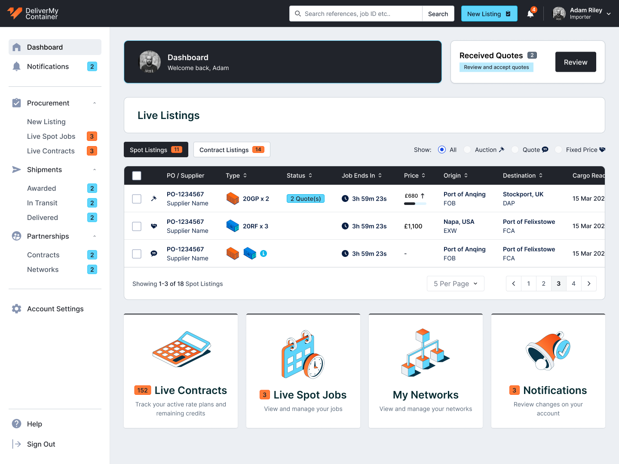Click the Dashboard home icon in sidebar
619x464 pixels.
(x=17, y=47)
